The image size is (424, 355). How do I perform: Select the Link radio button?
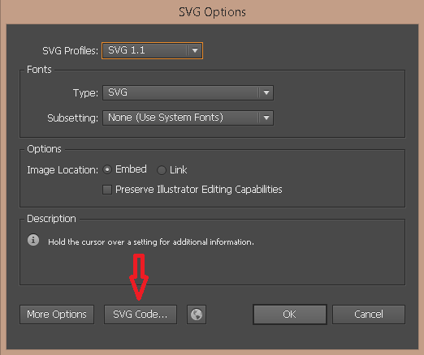(162, 170)
